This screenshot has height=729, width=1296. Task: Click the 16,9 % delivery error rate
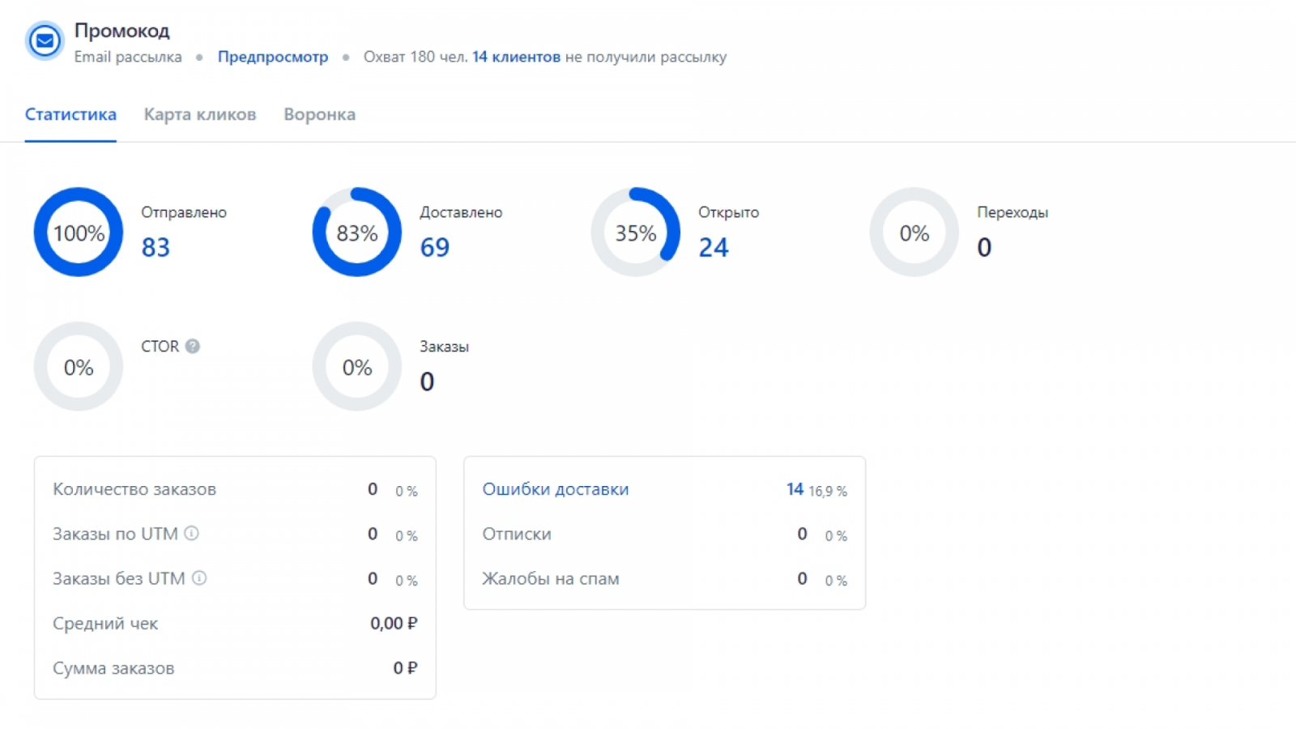[x=828, y=491]
